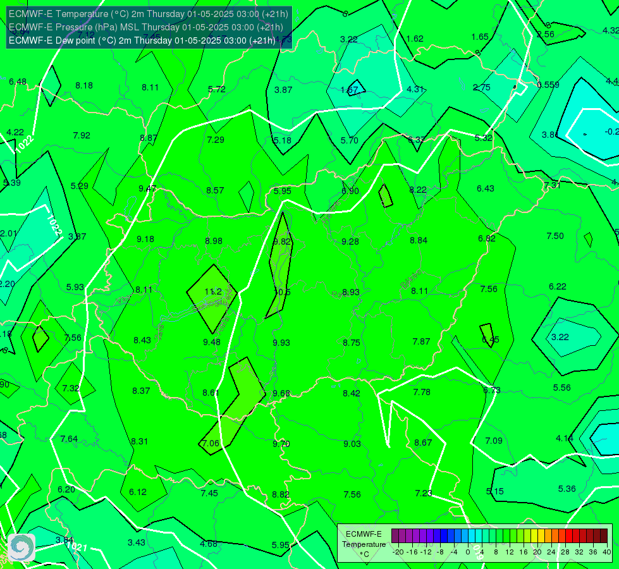Viewport: 619px width, 569px height.
Task: Click the 7.31 temperature value
Action: pyautogui.click(x=552, y=185)
